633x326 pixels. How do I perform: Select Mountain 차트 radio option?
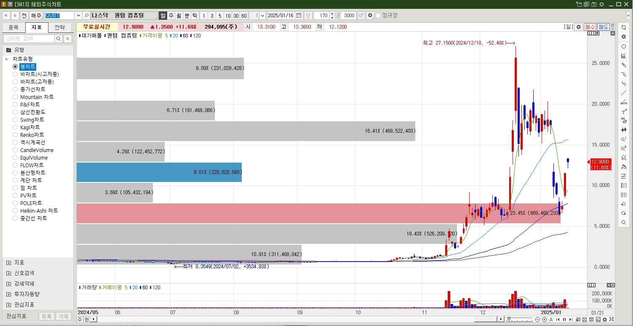pos(15,97)
